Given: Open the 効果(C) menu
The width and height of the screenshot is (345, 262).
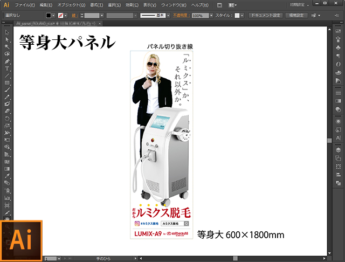Looking at the screenshot, I should 132,5.
